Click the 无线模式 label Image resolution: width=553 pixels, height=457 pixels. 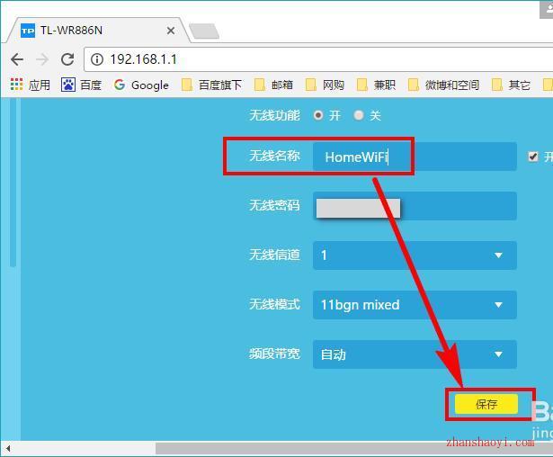click(274, 304)
